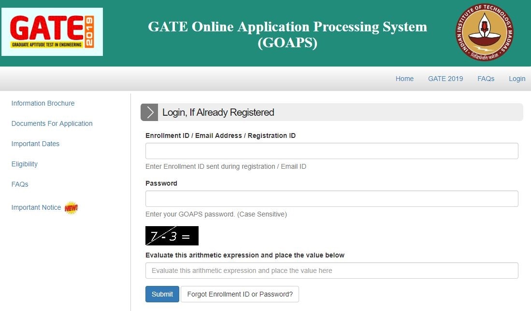Open FAQs in the left sidebar
The height and width of the screenshot is (311, 531).
(x=20, y=184)
